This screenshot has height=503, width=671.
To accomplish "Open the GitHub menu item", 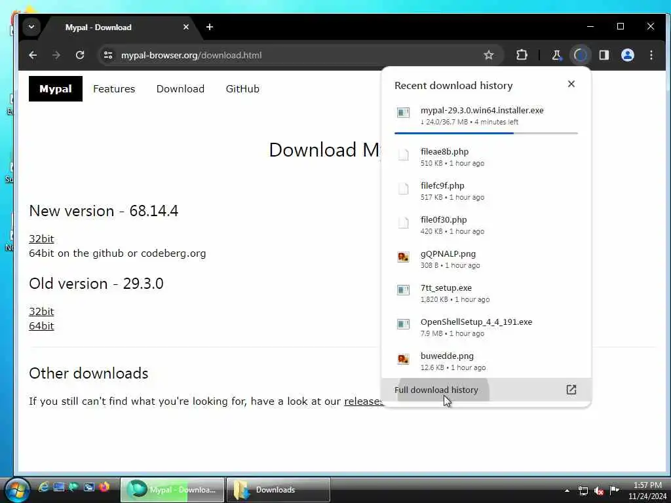I will [x=242, y=88].
